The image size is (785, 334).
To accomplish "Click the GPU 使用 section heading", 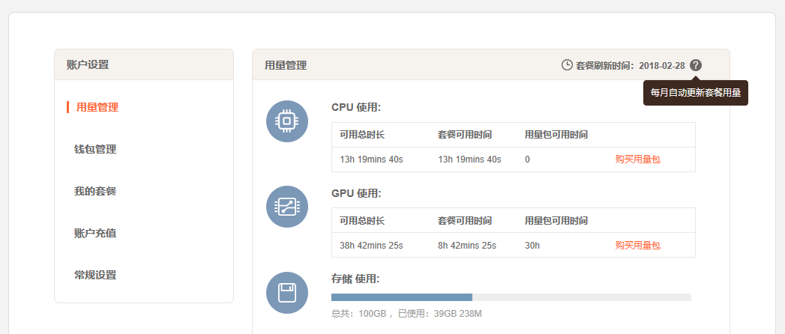I will 356,193.
